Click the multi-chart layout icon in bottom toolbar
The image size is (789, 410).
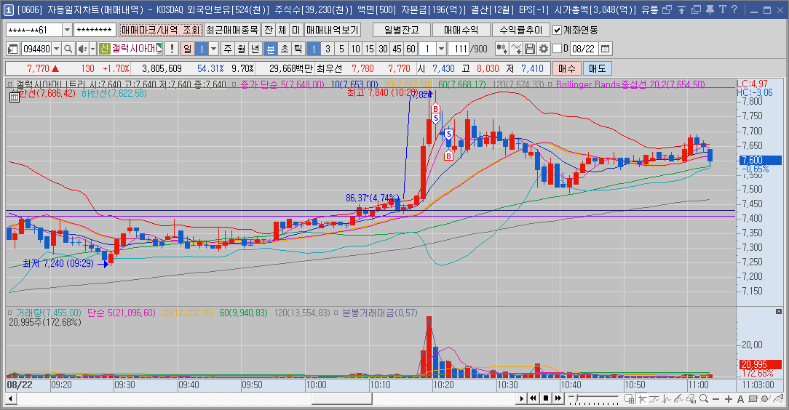[x=630, y=399]
